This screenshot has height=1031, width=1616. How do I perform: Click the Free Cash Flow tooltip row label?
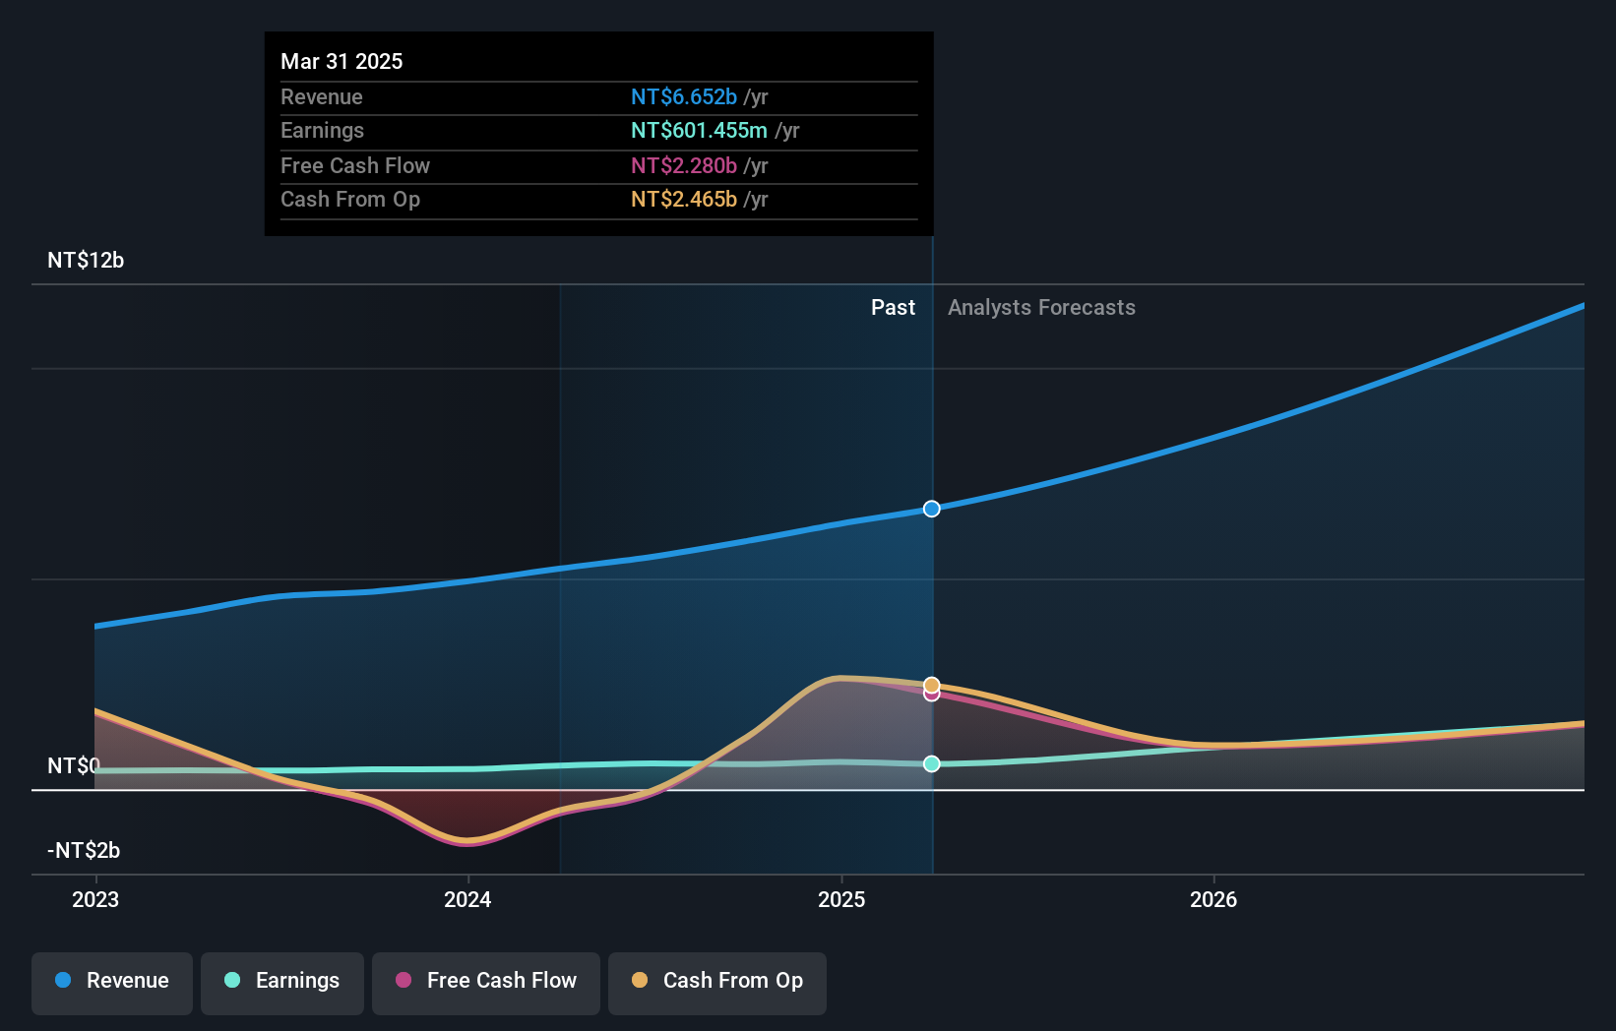[x=355, y=165]
